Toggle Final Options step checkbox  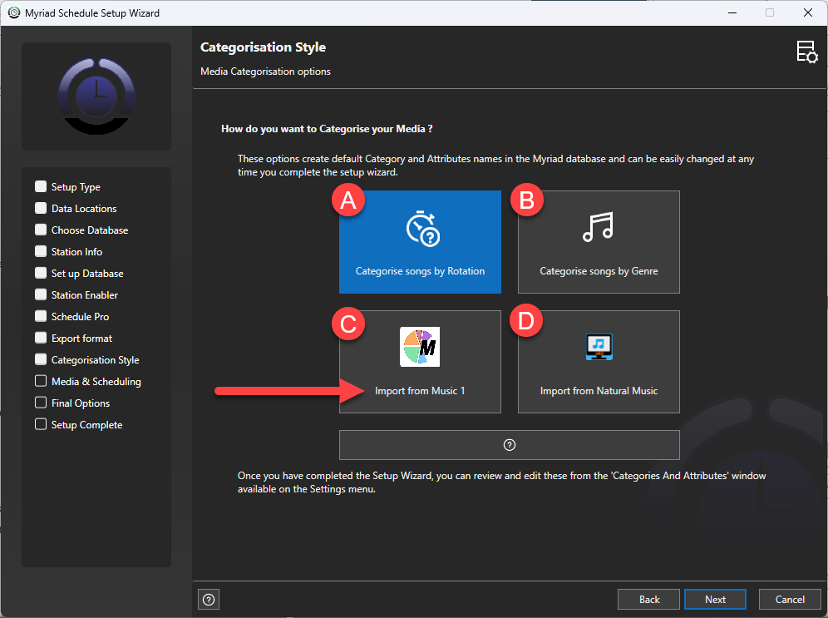tap(41, 403)
